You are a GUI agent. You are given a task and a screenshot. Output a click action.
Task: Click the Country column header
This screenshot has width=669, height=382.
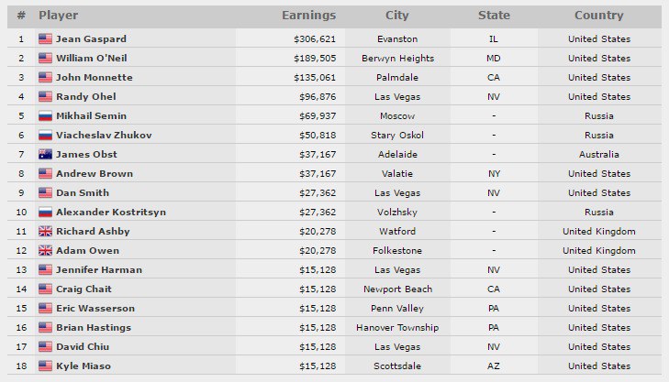(x=598, y=16)
